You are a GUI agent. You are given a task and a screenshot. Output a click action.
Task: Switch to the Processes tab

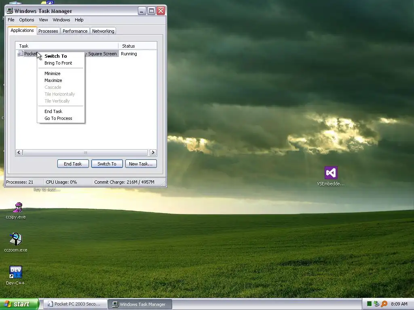(x=48, y=31)
